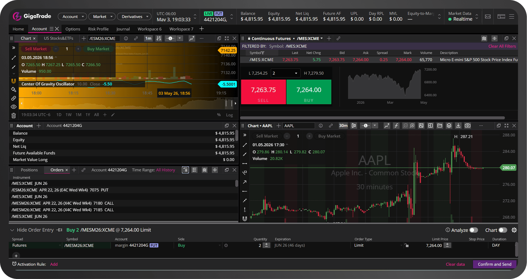
Task: Click the link drawings icon in ESM26 chart sidebar
Action: pyautogui.click(x=14, y=98)
